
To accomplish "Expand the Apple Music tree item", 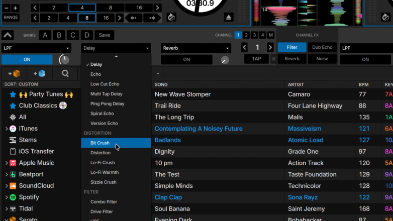I will tap(6, 163).
